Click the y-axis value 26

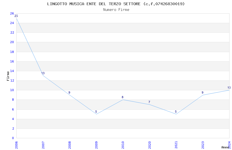12,13
